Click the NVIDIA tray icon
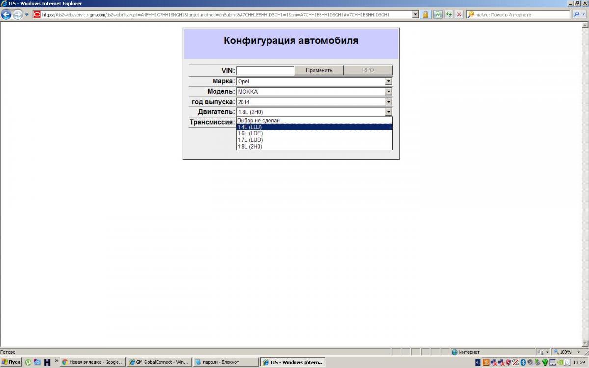The image size is (589, 368). point(560,362)
